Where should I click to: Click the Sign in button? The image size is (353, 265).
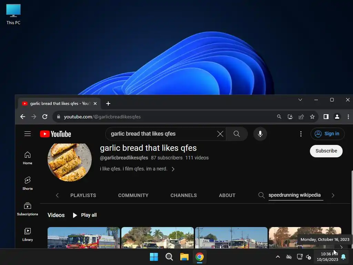[327, 134]
